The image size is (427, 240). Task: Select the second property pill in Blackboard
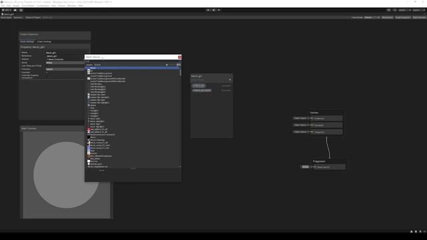[x=201, y=91]
